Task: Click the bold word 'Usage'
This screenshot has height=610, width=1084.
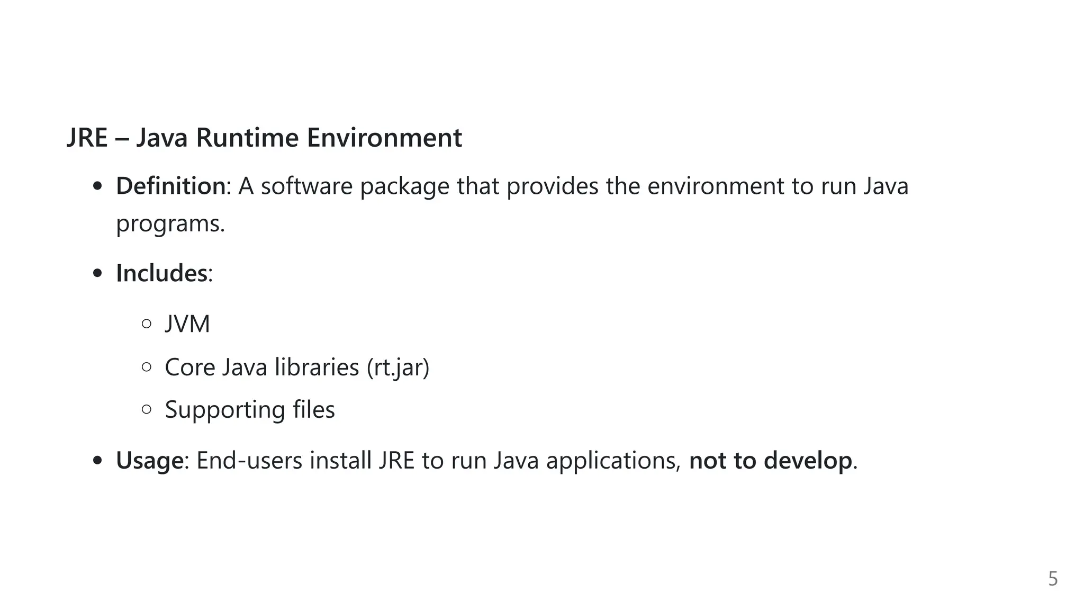Action: coord(150,461)
